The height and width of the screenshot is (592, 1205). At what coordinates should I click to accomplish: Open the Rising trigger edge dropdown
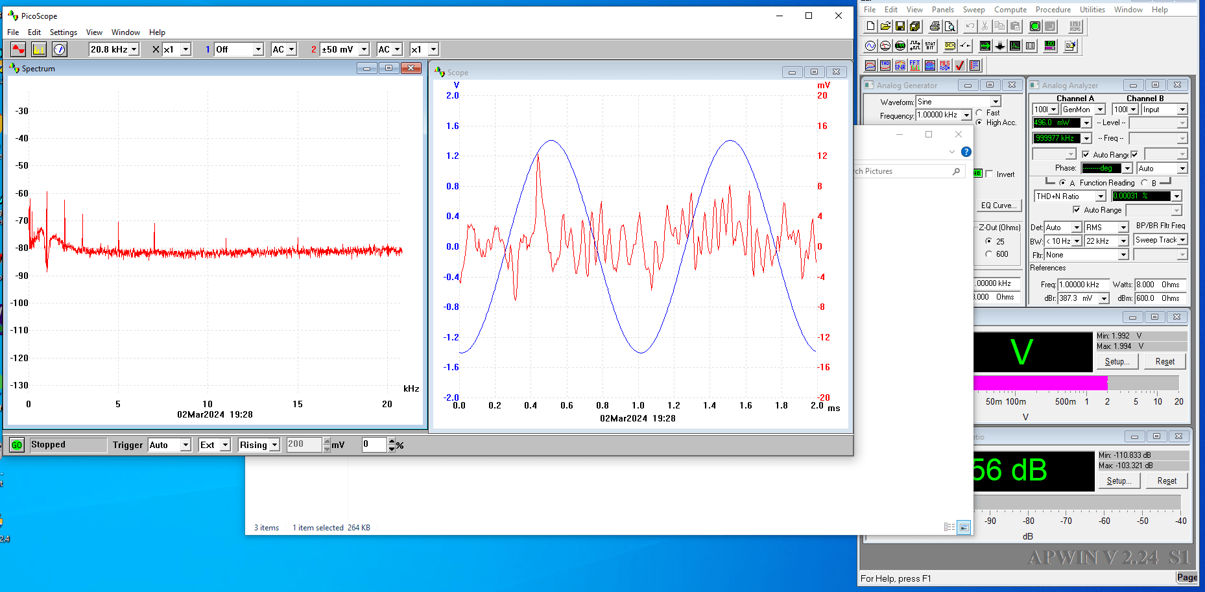[x=275, y=445]
